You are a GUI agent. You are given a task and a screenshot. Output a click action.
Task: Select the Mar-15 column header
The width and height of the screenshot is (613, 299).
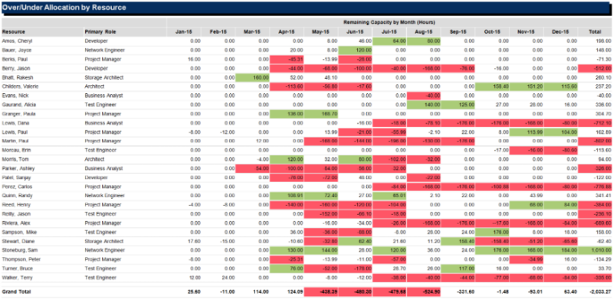coord(252,31)
